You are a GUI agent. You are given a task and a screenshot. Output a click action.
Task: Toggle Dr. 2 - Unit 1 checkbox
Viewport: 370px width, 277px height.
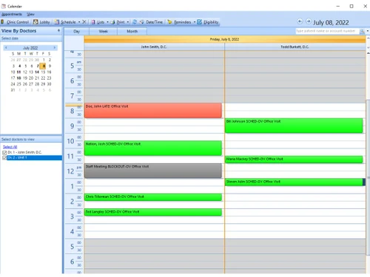point(4,157)
